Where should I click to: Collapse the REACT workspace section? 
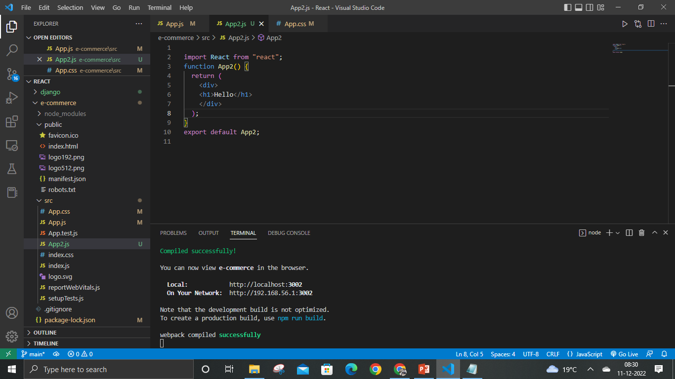[87, 81]
